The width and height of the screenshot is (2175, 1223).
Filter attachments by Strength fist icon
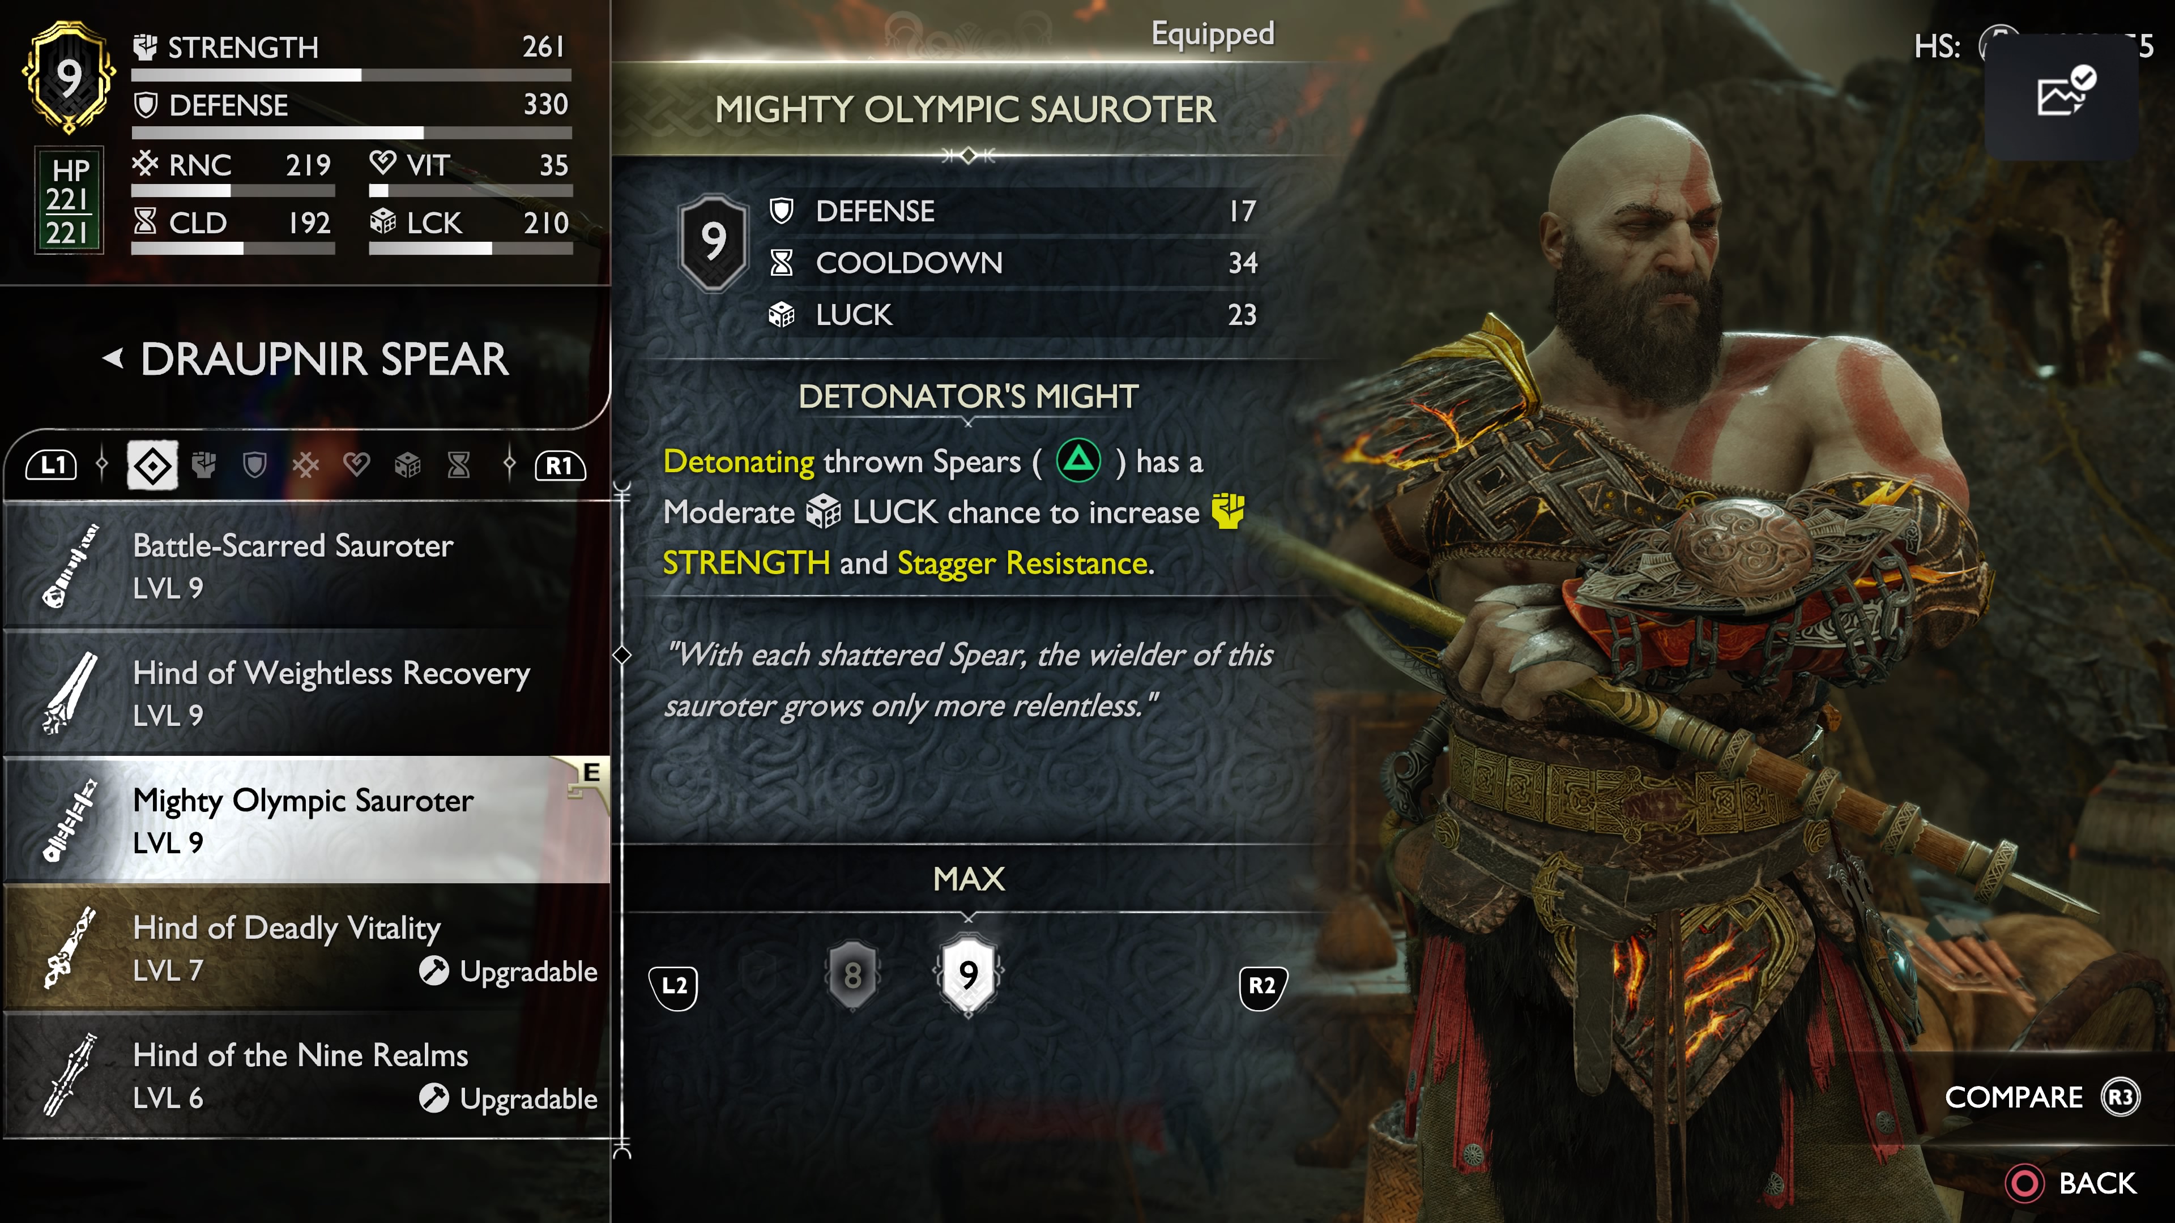tap(203, 465)
